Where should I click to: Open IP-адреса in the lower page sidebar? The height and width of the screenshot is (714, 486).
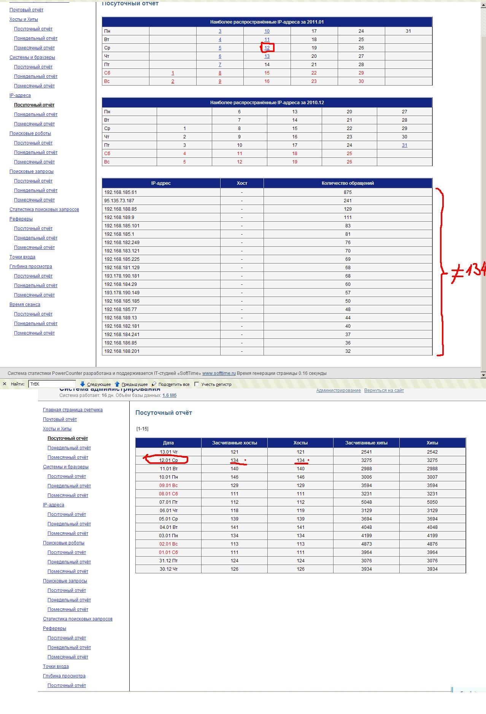point(54,505)
